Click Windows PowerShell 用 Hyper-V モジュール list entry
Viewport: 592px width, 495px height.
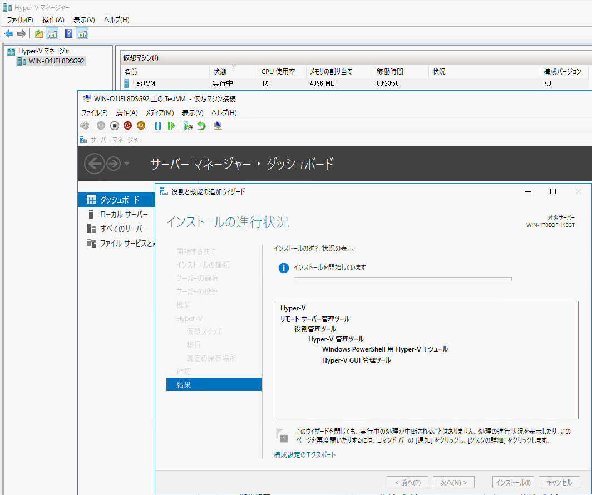[385, 349]
